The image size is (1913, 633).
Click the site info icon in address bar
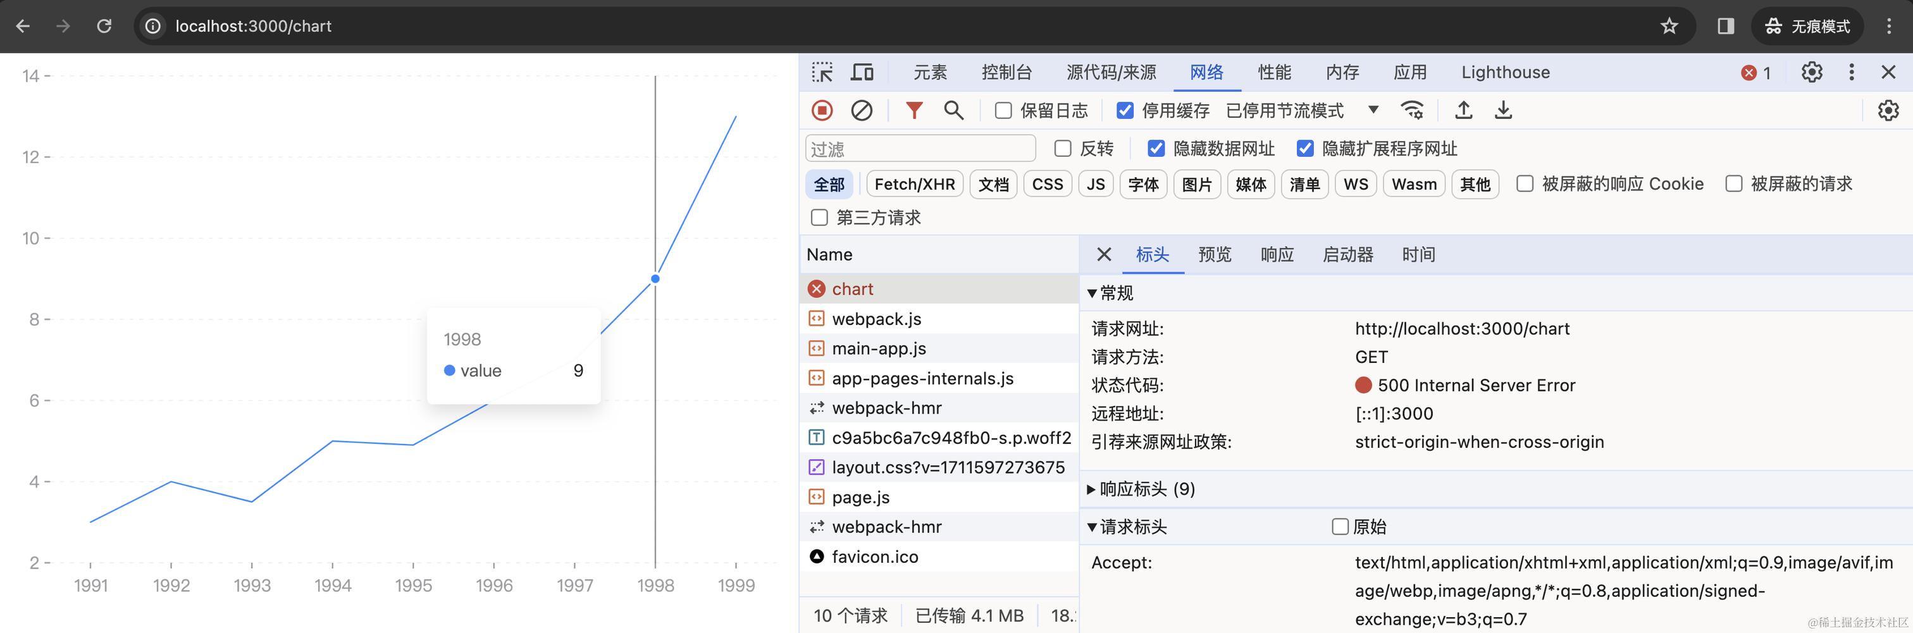point(153,27)
